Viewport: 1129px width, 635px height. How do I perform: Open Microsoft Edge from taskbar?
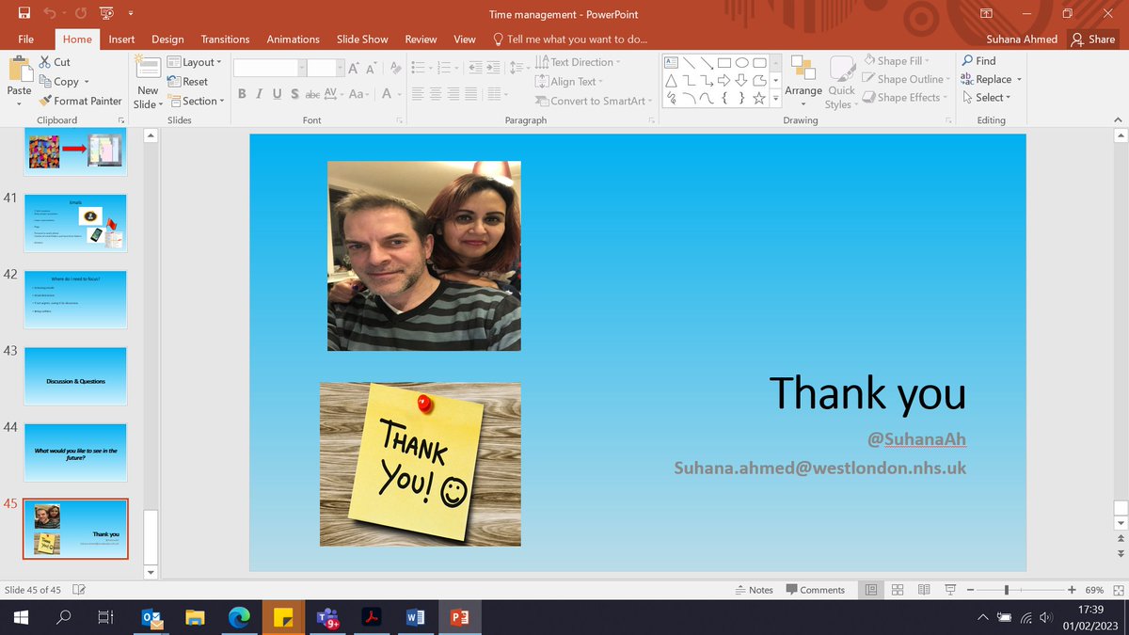[x=239, y=618]
